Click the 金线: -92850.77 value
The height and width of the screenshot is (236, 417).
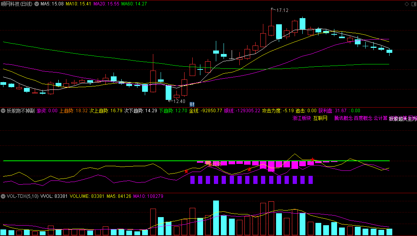[205, 111]
